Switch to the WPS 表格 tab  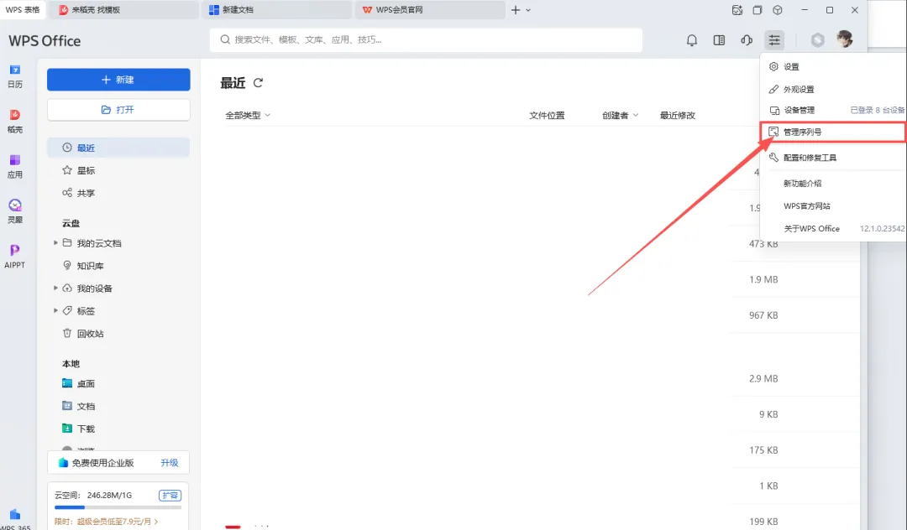[23, 10]
